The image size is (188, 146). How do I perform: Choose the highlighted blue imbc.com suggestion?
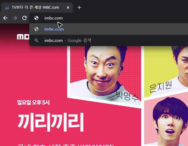(x=109, y=29)
